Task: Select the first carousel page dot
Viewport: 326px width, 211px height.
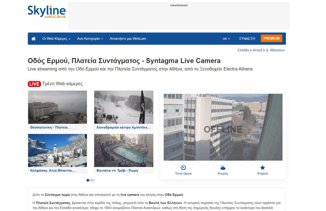Action: coord(88,180)
